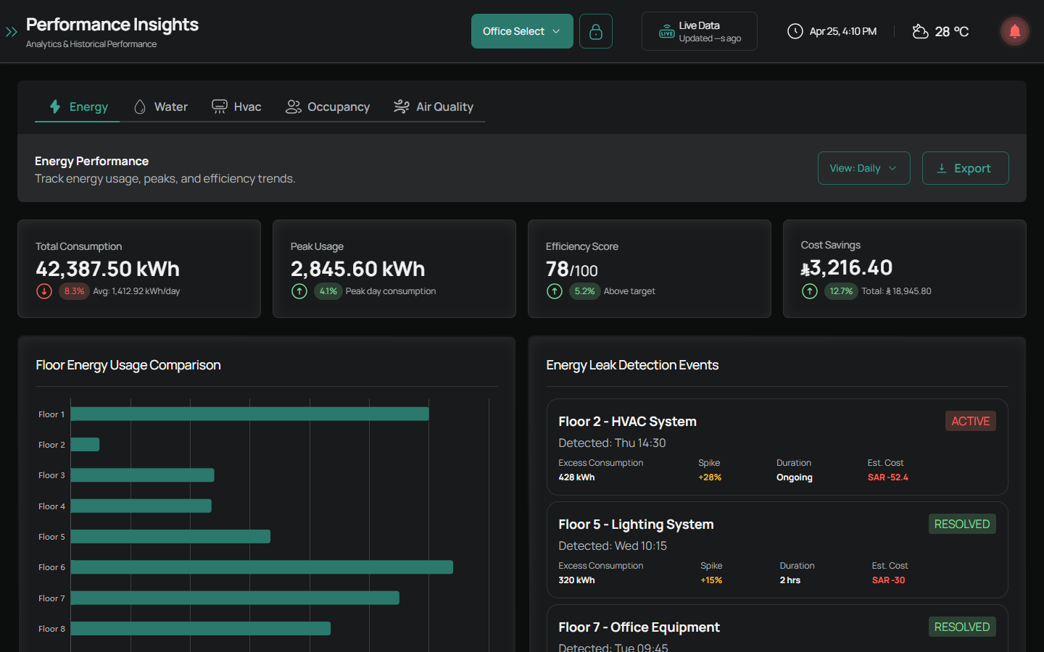Click the weather cloud icon
1044x652 pixels.
coord(920,31)
